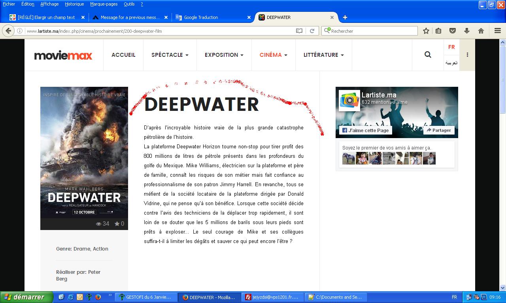Go to the Firefox home page
The height and width of the screenshot is (303, 506).
click(x=481, y=31)
